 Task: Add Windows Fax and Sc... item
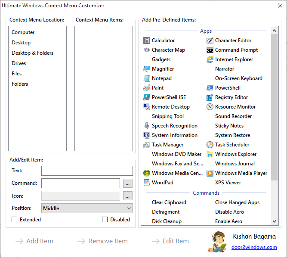tap(178, 164)
